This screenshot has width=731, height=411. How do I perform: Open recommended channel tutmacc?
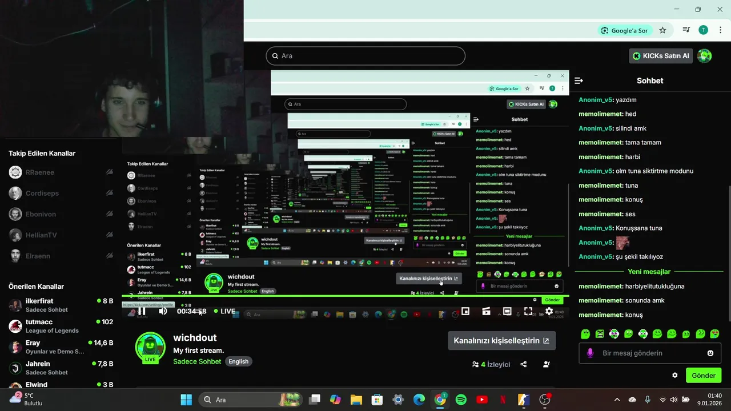61,326
